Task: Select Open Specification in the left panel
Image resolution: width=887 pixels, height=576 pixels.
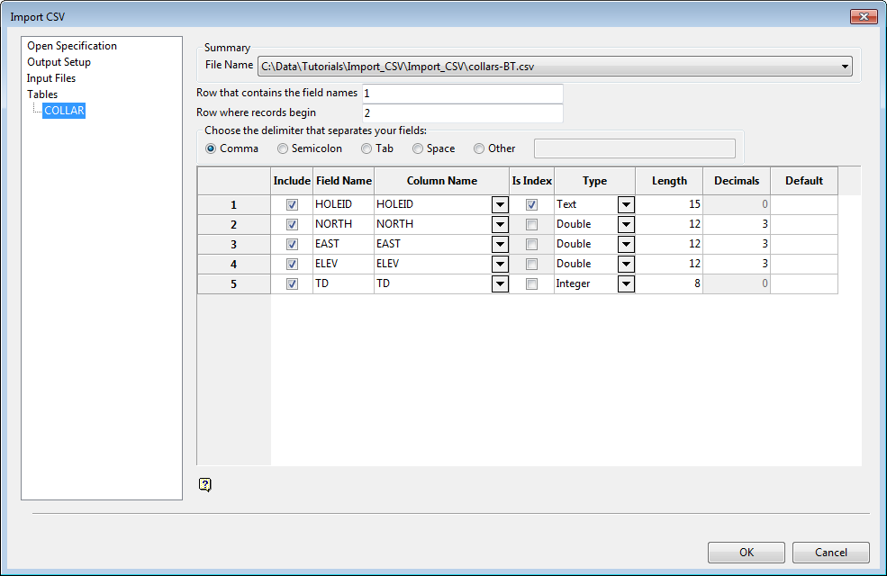Action: click(x=72, y=46)
